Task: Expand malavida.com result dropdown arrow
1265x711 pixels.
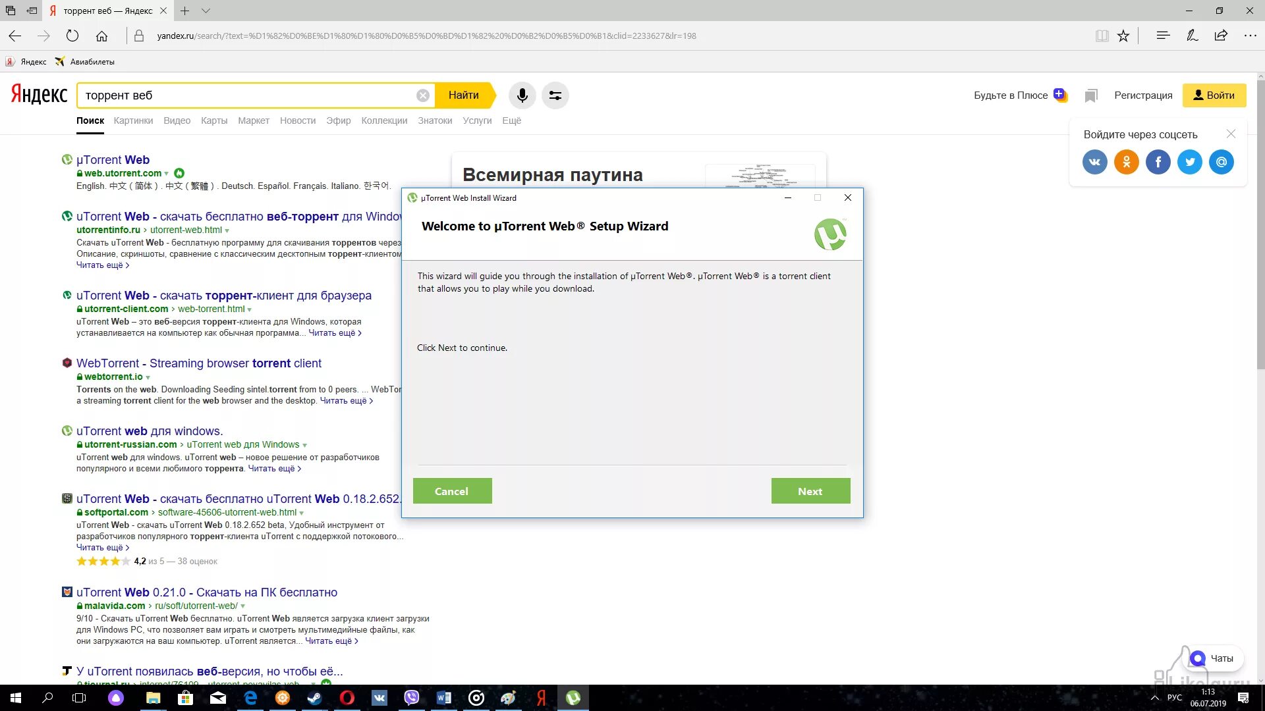Action: click(243, 606)
